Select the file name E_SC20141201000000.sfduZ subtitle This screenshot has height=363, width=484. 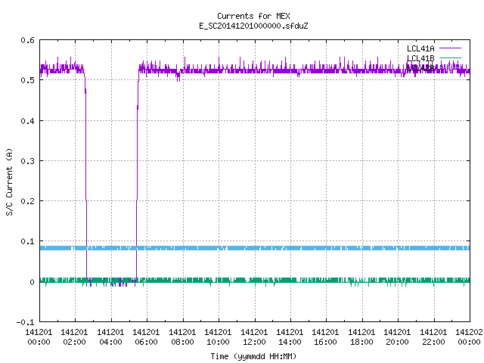pos(253,26)
